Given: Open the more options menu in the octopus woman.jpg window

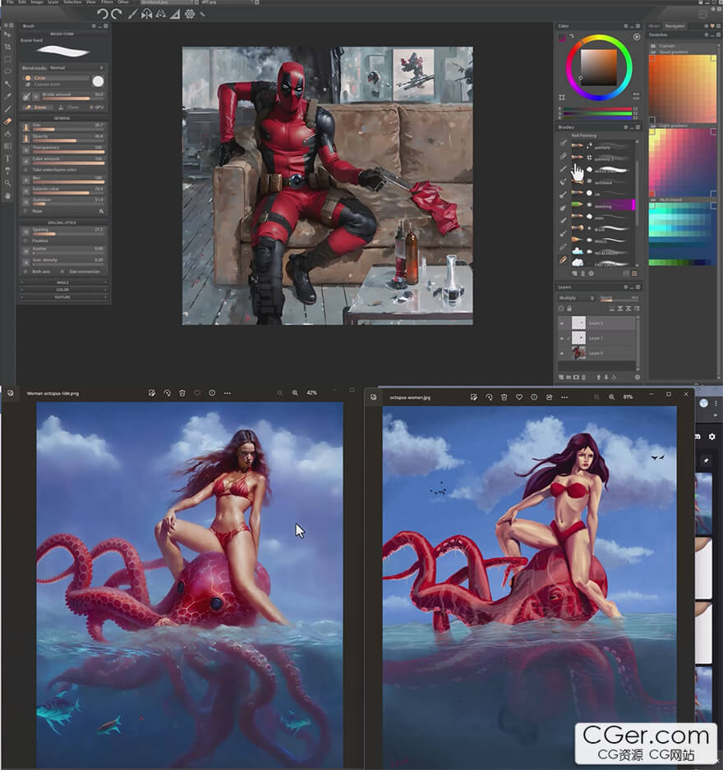Looking at the screenshot, I should pos(564,396).
